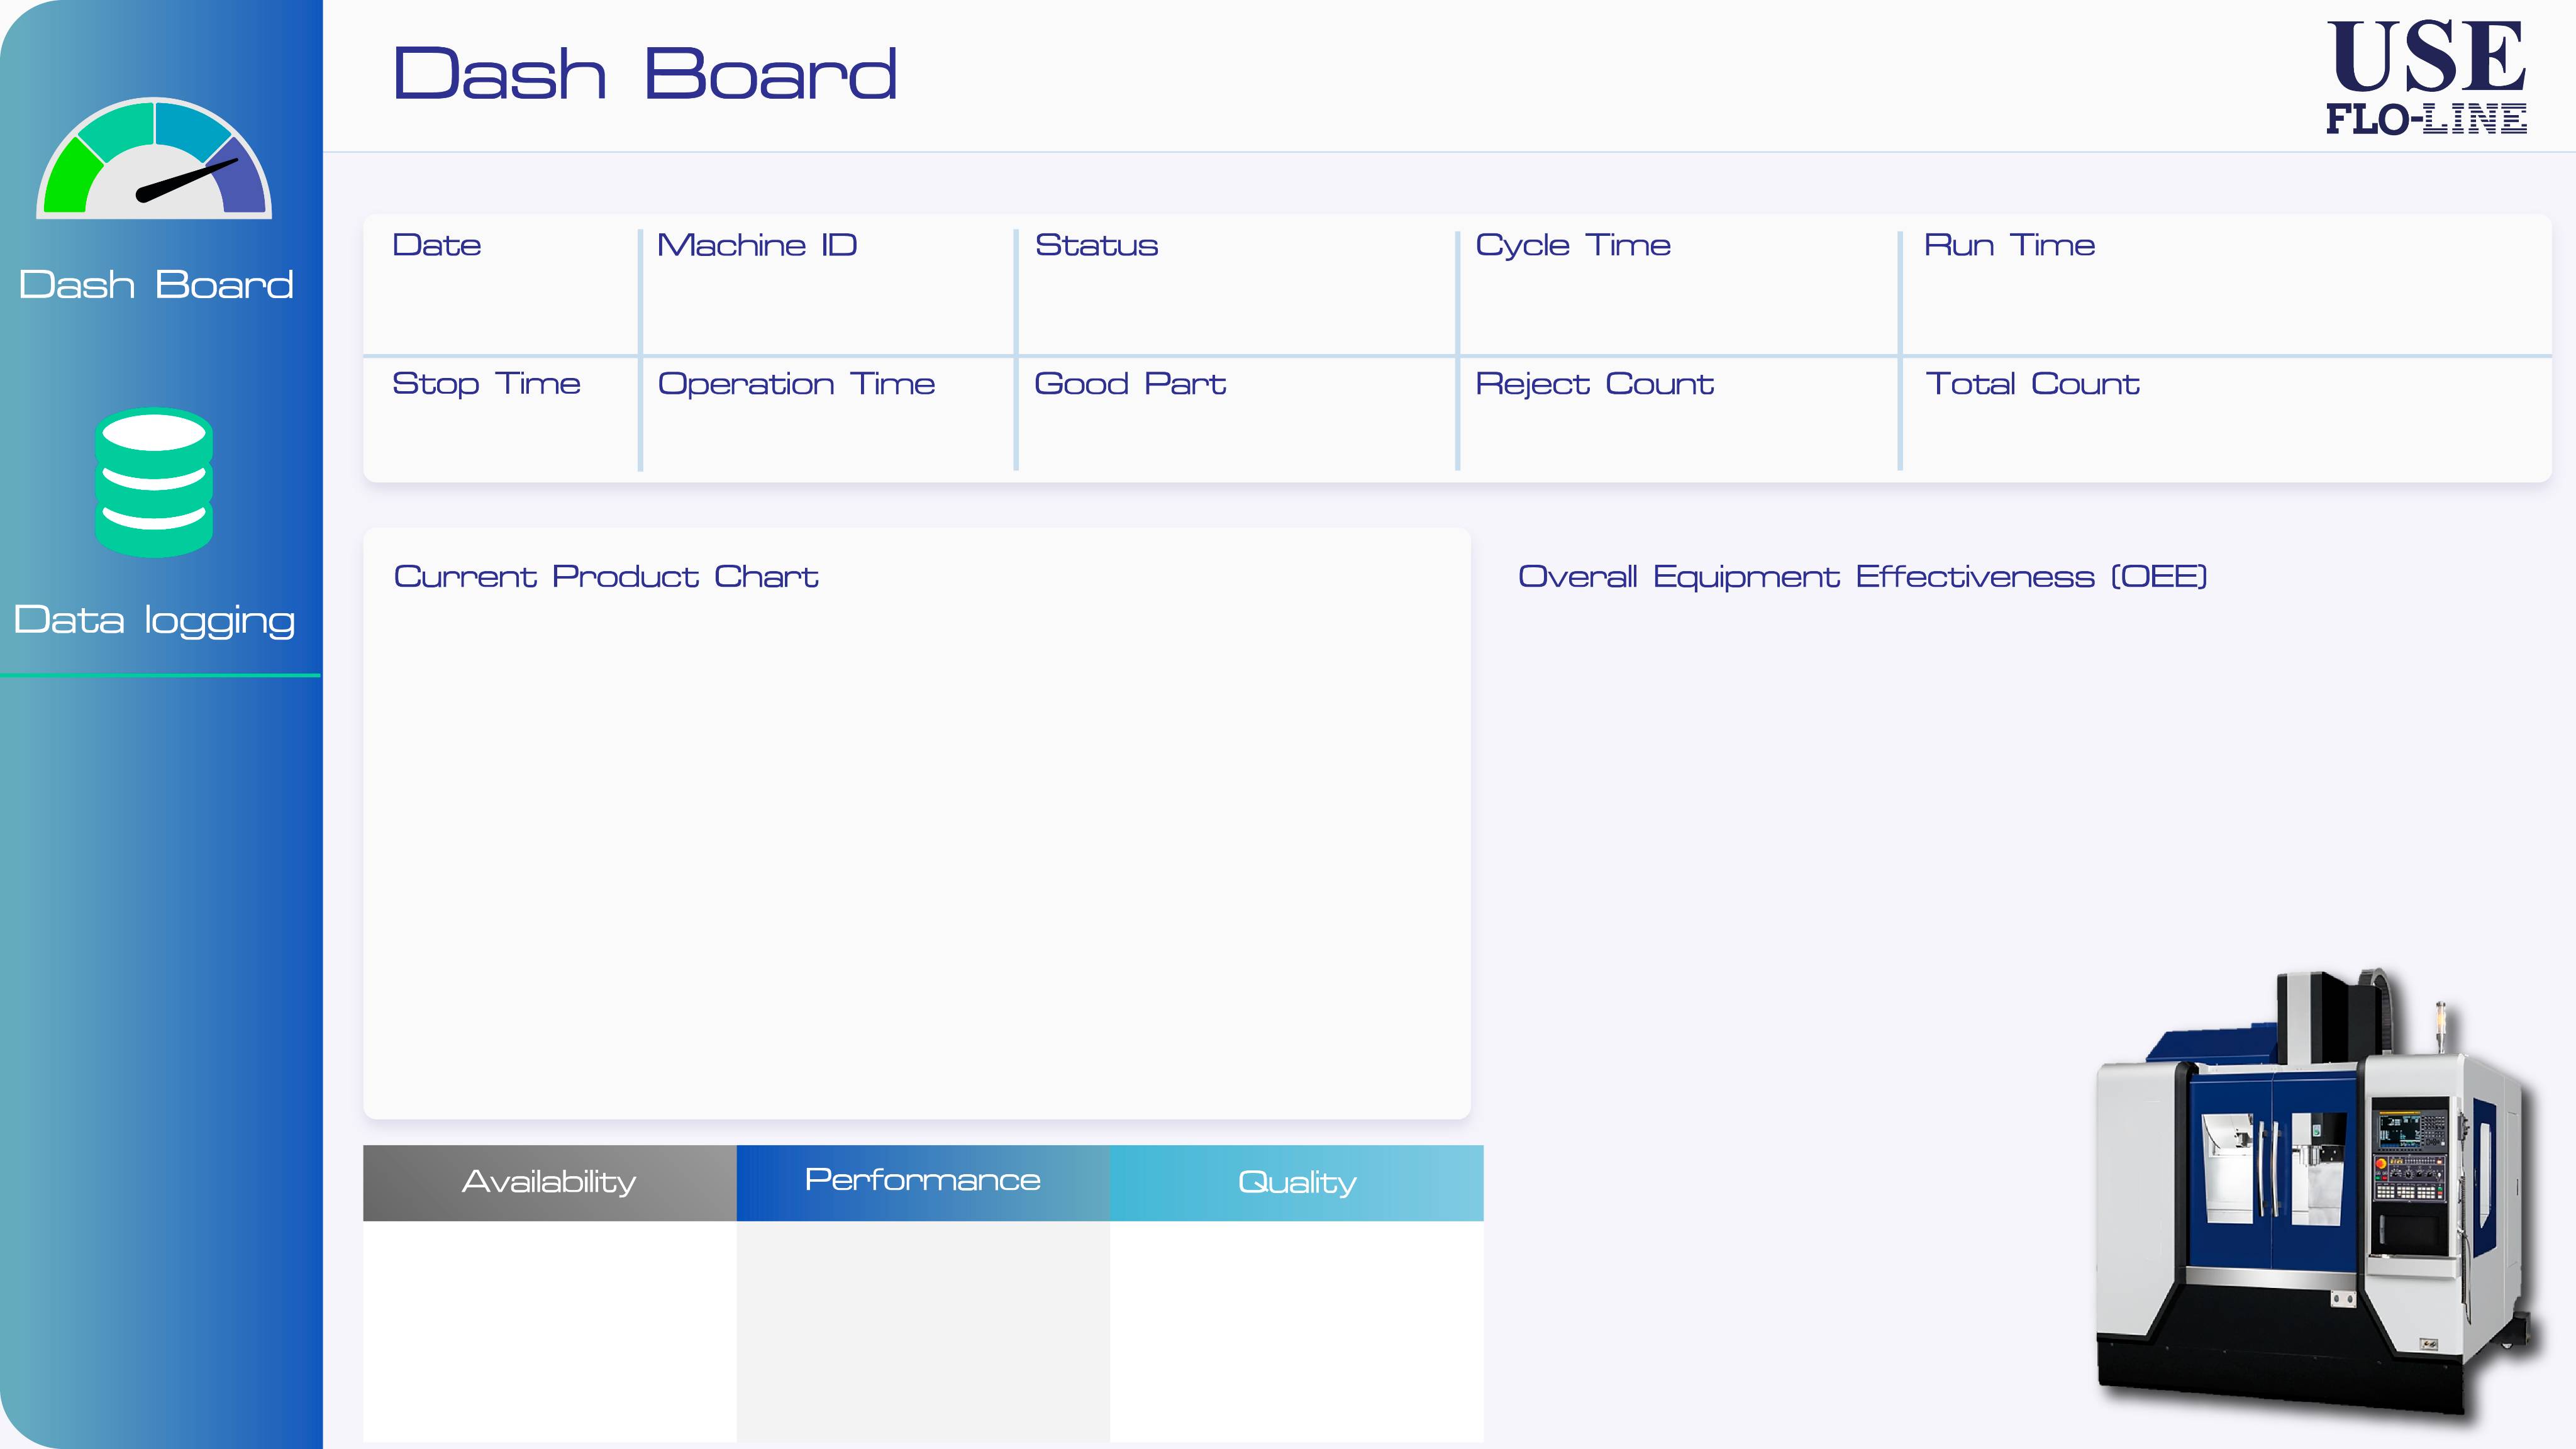Click the Operation Time field label

pos(796,384)
